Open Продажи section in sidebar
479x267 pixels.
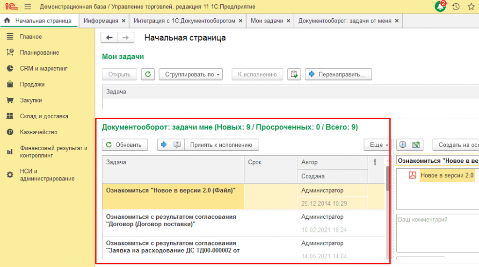[32, 84]
